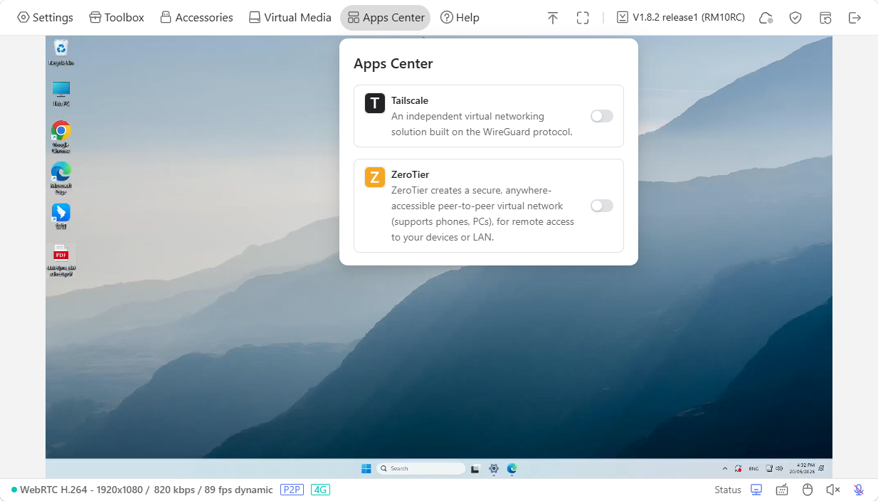Click the V1.8.2 release1 firmware version

[x=681, y=18]
